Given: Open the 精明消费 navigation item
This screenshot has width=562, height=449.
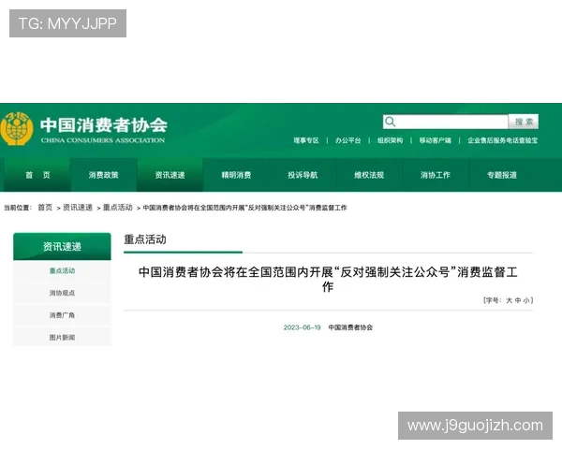Looking at the screenshot, I should pyautogui.click(x=236, y=175).
